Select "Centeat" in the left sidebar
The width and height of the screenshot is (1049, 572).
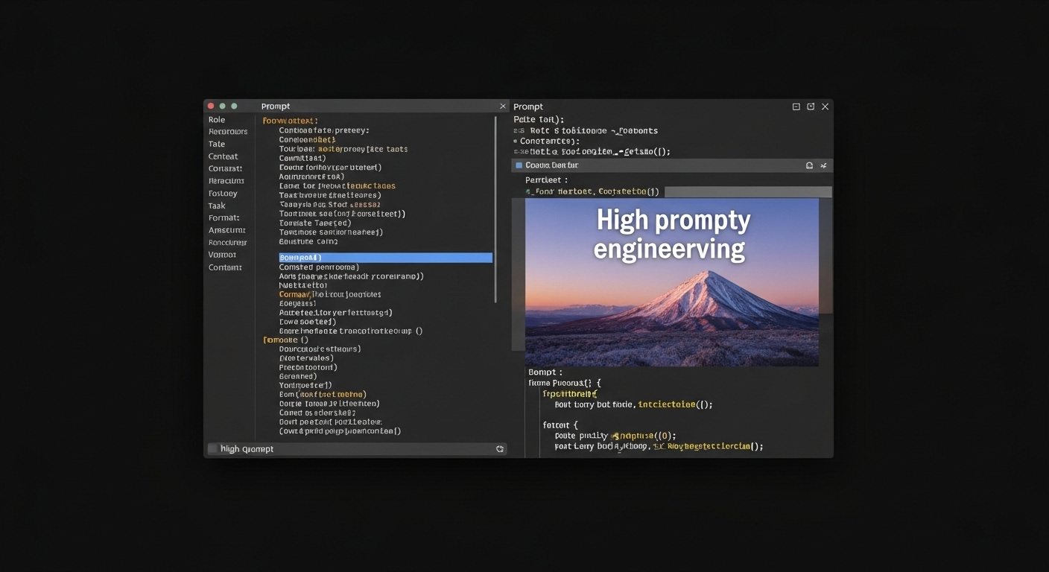(224, 156)
